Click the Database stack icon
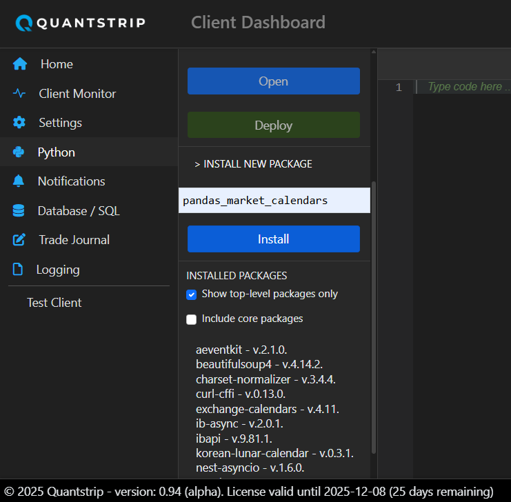Screen dimensions: 511x502 coord(19,210)
